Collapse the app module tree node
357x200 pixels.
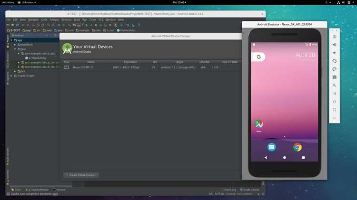click(x=11, y=40)
